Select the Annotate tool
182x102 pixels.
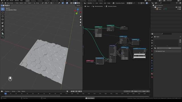pyautogui.click(x=3, y=30)
